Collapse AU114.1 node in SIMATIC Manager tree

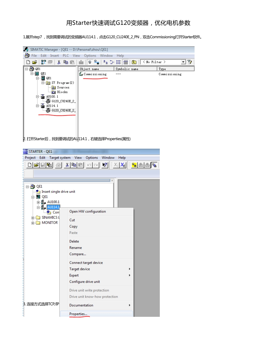[37, 106]
